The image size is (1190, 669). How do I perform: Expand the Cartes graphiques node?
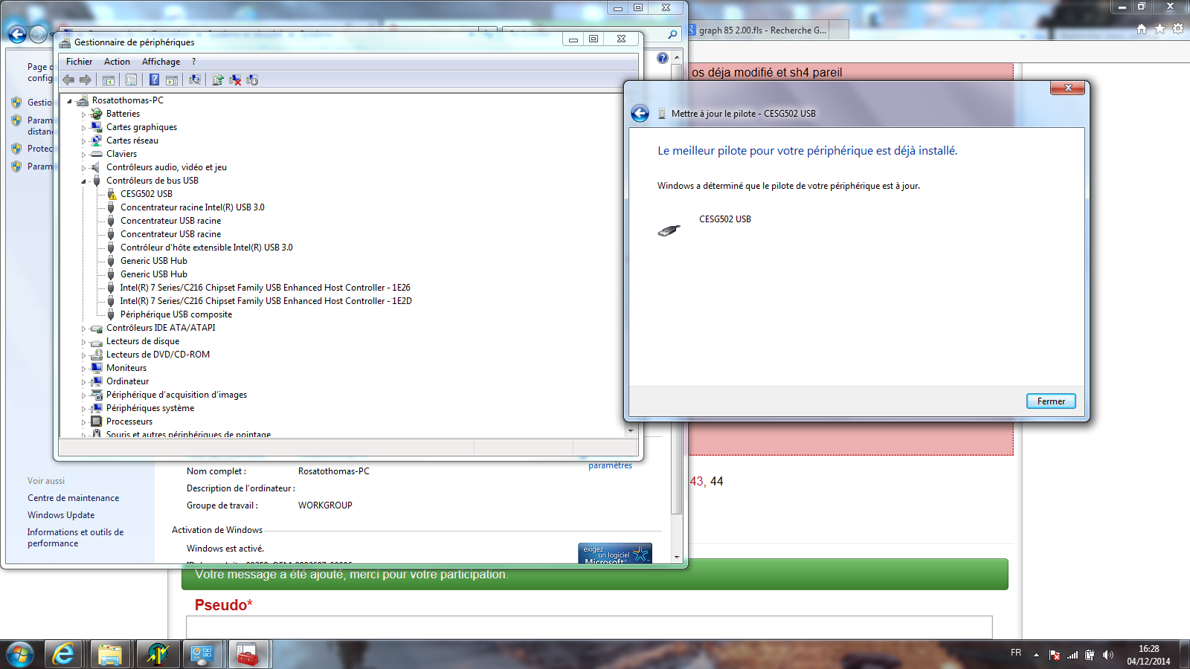click(83, 128)
